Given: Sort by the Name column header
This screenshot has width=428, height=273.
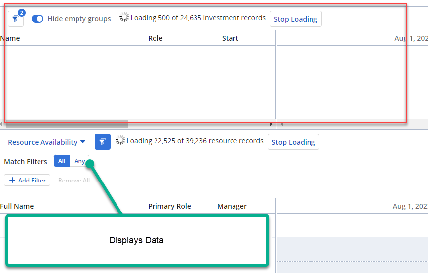Looking at the screenshot, I should coord(10,38).
